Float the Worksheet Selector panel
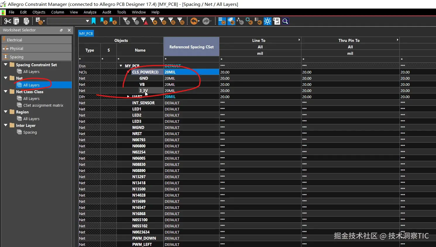Screen dimensions: 436x247 61,30
